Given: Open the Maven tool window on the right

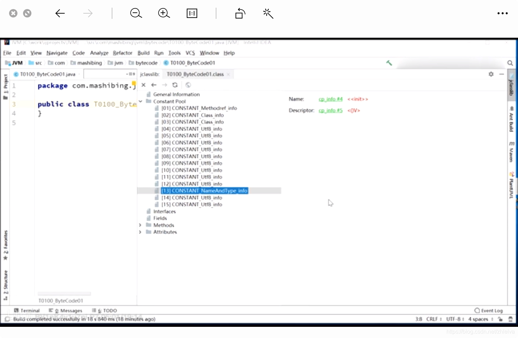Looking at the screenshot, I should click(511, 152).
